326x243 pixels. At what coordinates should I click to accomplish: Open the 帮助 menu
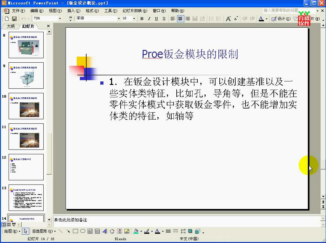[x=178, y=11]
